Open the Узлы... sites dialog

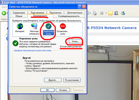pos(75,41)
